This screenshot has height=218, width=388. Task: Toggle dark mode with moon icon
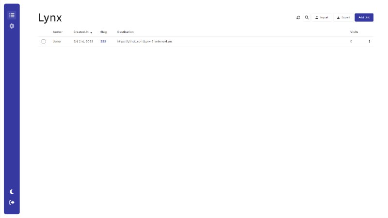coord(12,192)
